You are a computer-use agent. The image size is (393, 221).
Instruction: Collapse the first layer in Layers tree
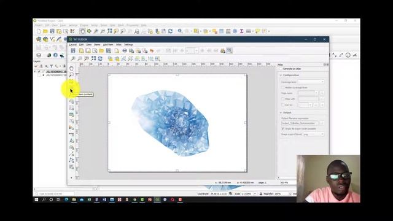[35, 72]
